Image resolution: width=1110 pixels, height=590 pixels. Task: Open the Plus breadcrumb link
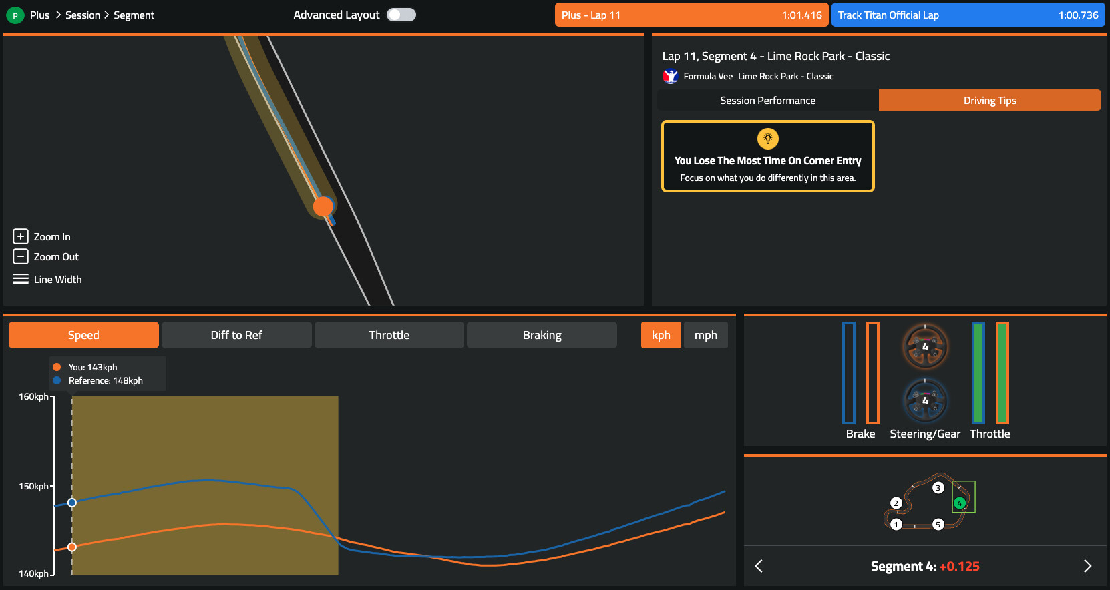click(x=39, y=15)
